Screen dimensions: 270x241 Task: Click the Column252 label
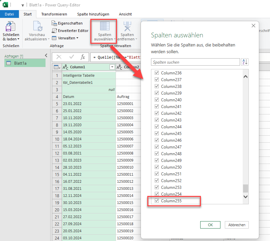coord(171,180)
